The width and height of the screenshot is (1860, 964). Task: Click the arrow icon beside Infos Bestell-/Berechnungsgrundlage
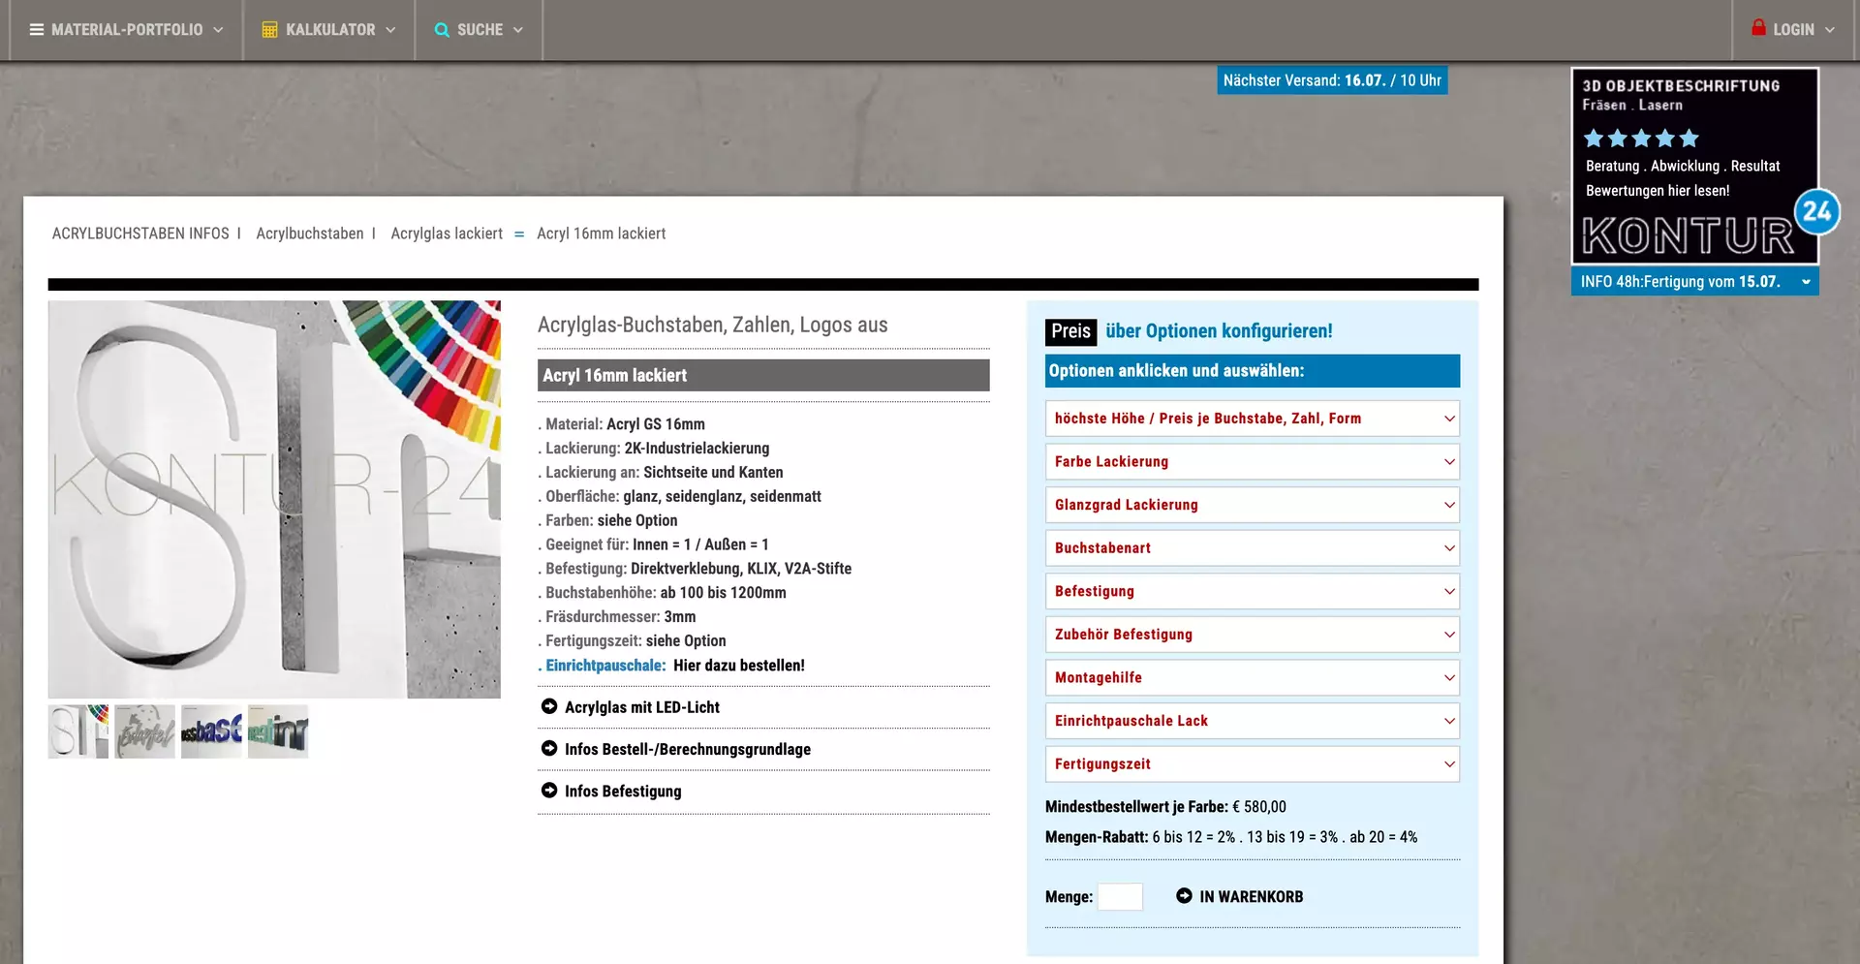tap(549, 748)
